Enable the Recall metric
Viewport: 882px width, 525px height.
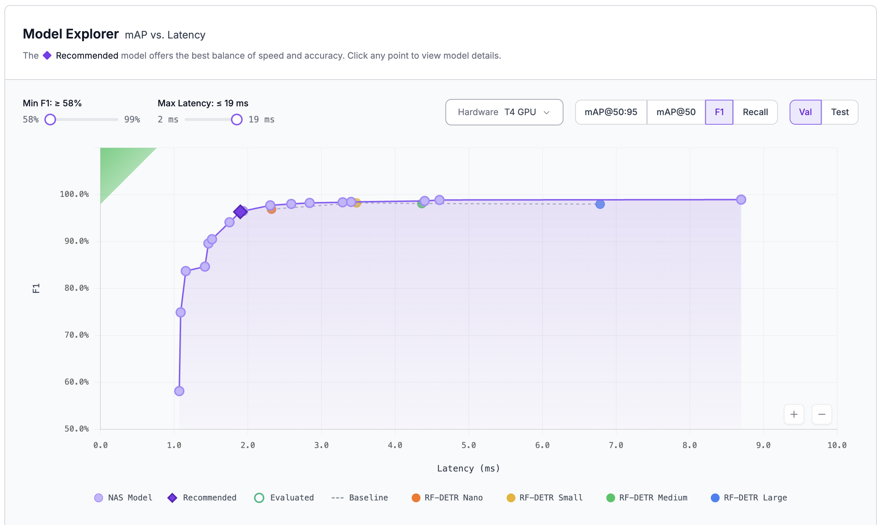(x=755, y=112)
